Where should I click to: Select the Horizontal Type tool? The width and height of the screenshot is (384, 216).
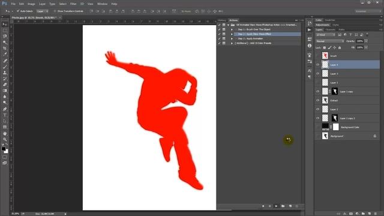(5, 115)
